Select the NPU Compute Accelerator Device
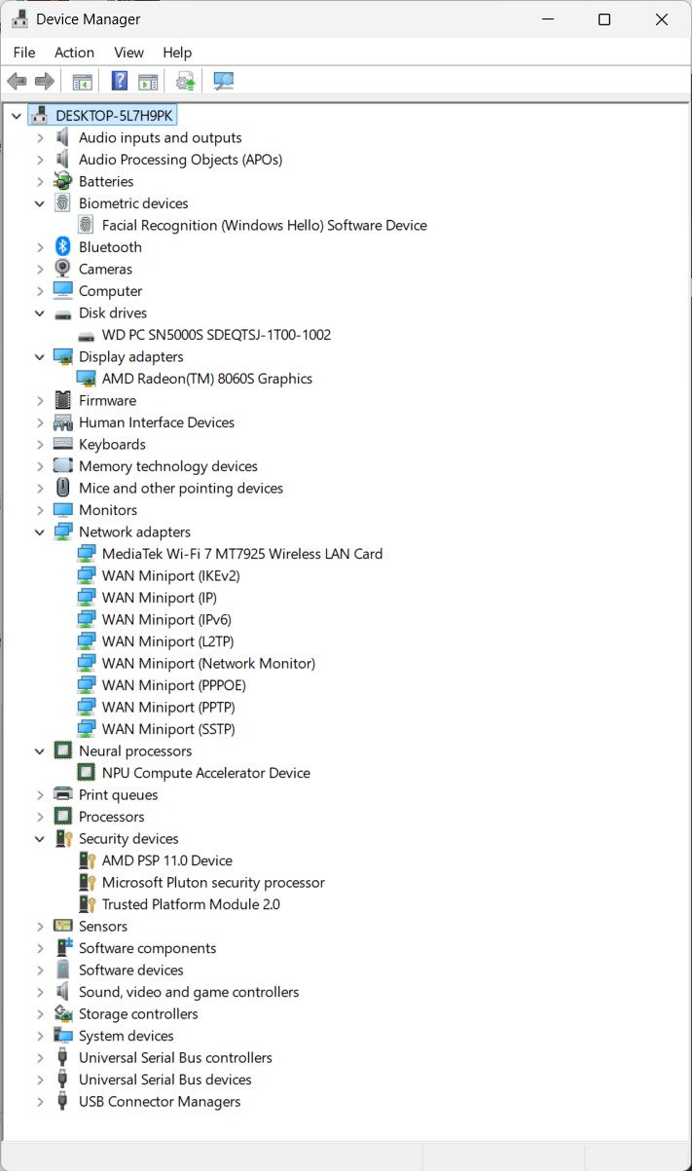This screenshot has height=1171, width=692. point(205,773)
